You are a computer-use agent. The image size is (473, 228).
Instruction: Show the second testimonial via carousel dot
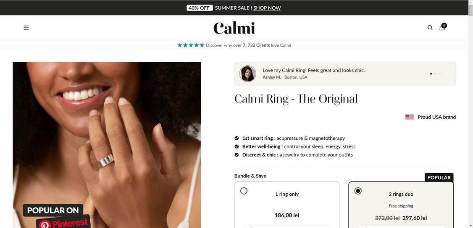click(435, 74)
